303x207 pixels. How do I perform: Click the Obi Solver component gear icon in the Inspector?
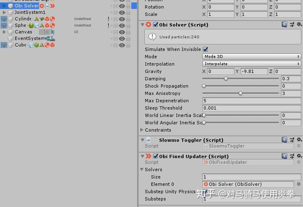148,24
